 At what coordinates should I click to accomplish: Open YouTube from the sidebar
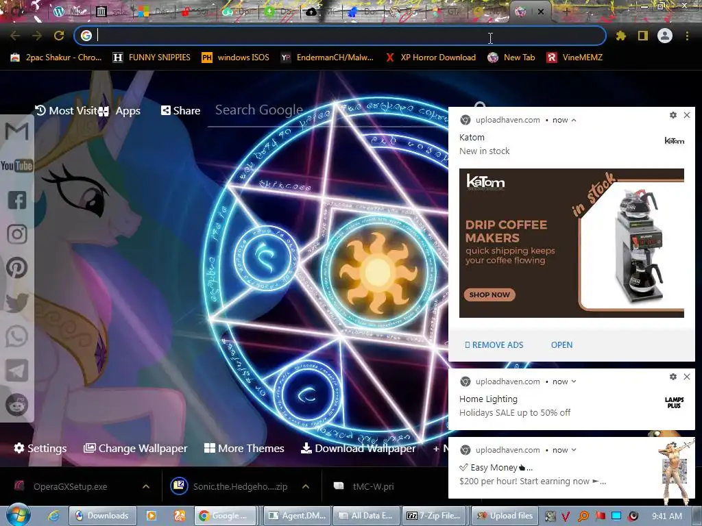point(17,166)
